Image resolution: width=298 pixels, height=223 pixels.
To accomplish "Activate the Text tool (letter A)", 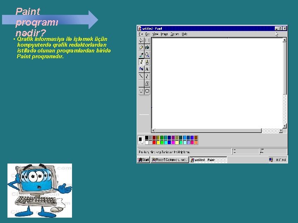I will pos(147,69).
